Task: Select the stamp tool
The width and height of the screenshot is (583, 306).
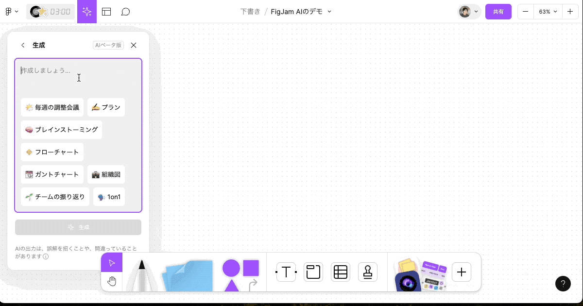Action: (368, 272)
